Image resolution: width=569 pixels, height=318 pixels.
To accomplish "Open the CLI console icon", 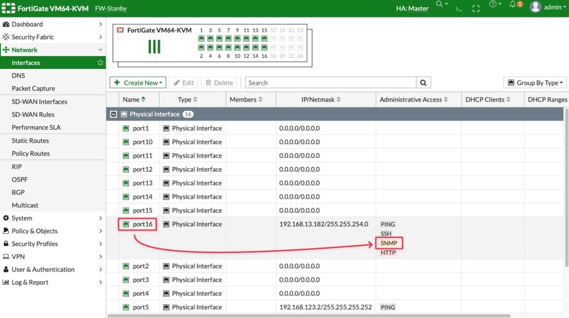I will tap(459, 8).
